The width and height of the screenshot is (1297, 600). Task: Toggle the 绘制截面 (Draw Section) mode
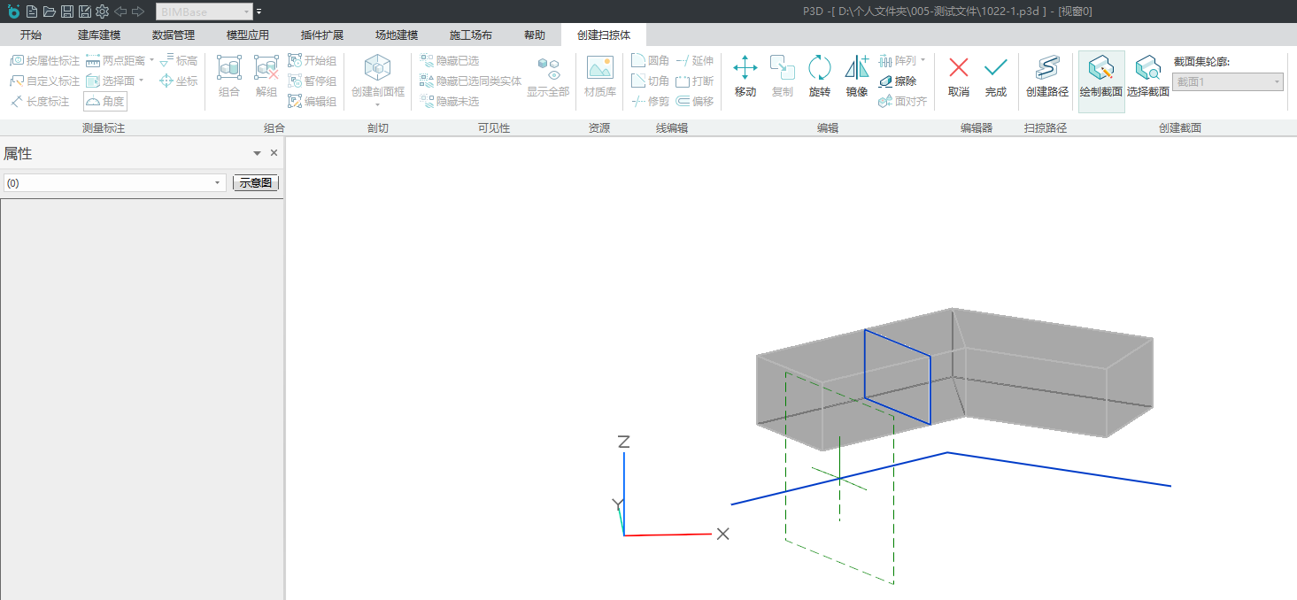click(1100, 76)
